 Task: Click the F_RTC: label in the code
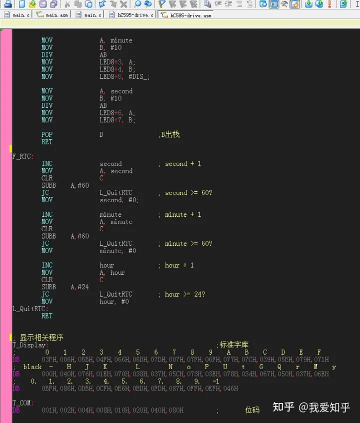pyautogui.click(x=23, y=156)
